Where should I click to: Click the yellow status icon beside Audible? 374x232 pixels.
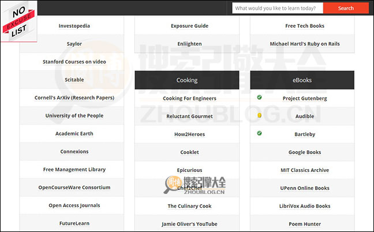point(259,115)
